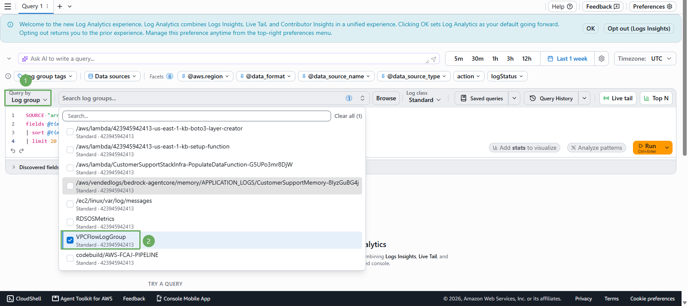
Task: Click Analyze patterns button
Action: pos(596,148)
